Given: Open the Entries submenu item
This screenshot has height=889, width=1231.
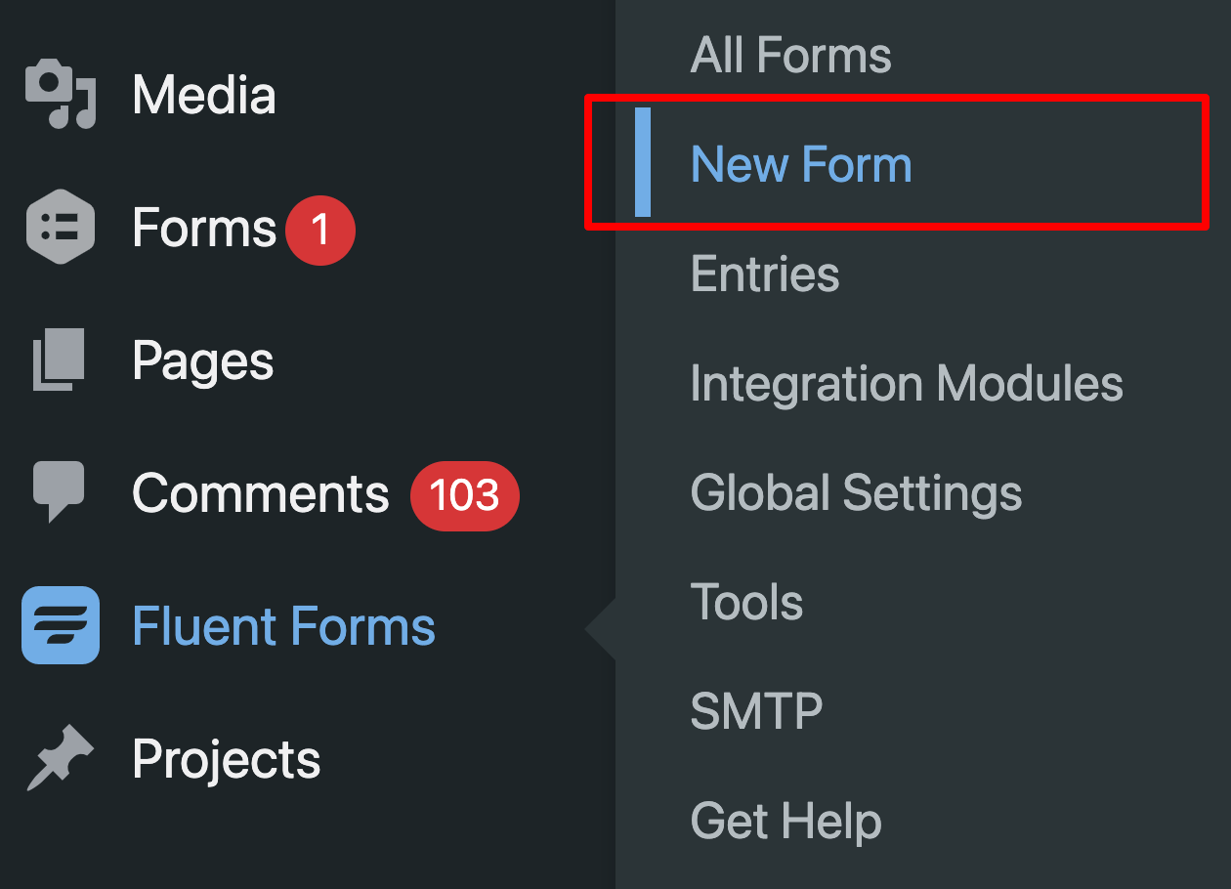Looking at the screenshot, I should coord(764,275).
